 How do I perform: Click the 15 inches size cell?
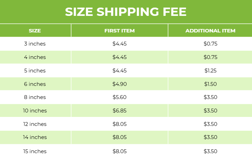tap(35, 151)
